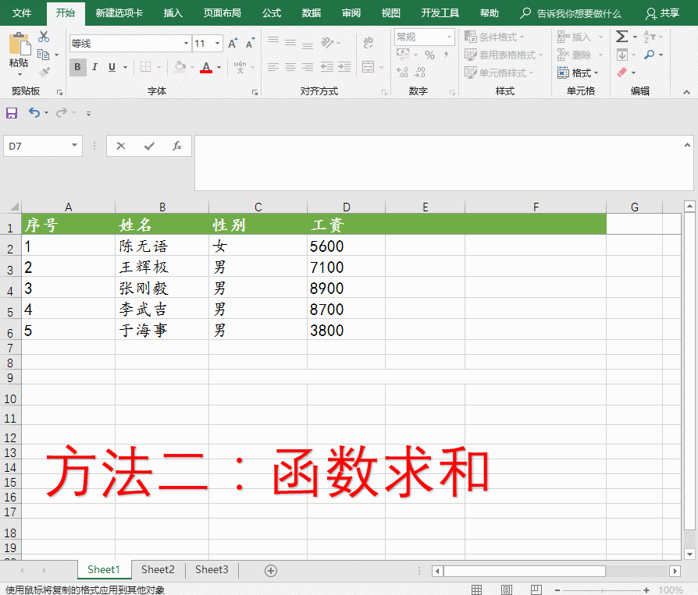This screenshot has width=698, height=595.
Task: Click the Paste clipboard icon
Action: (20, 44)
